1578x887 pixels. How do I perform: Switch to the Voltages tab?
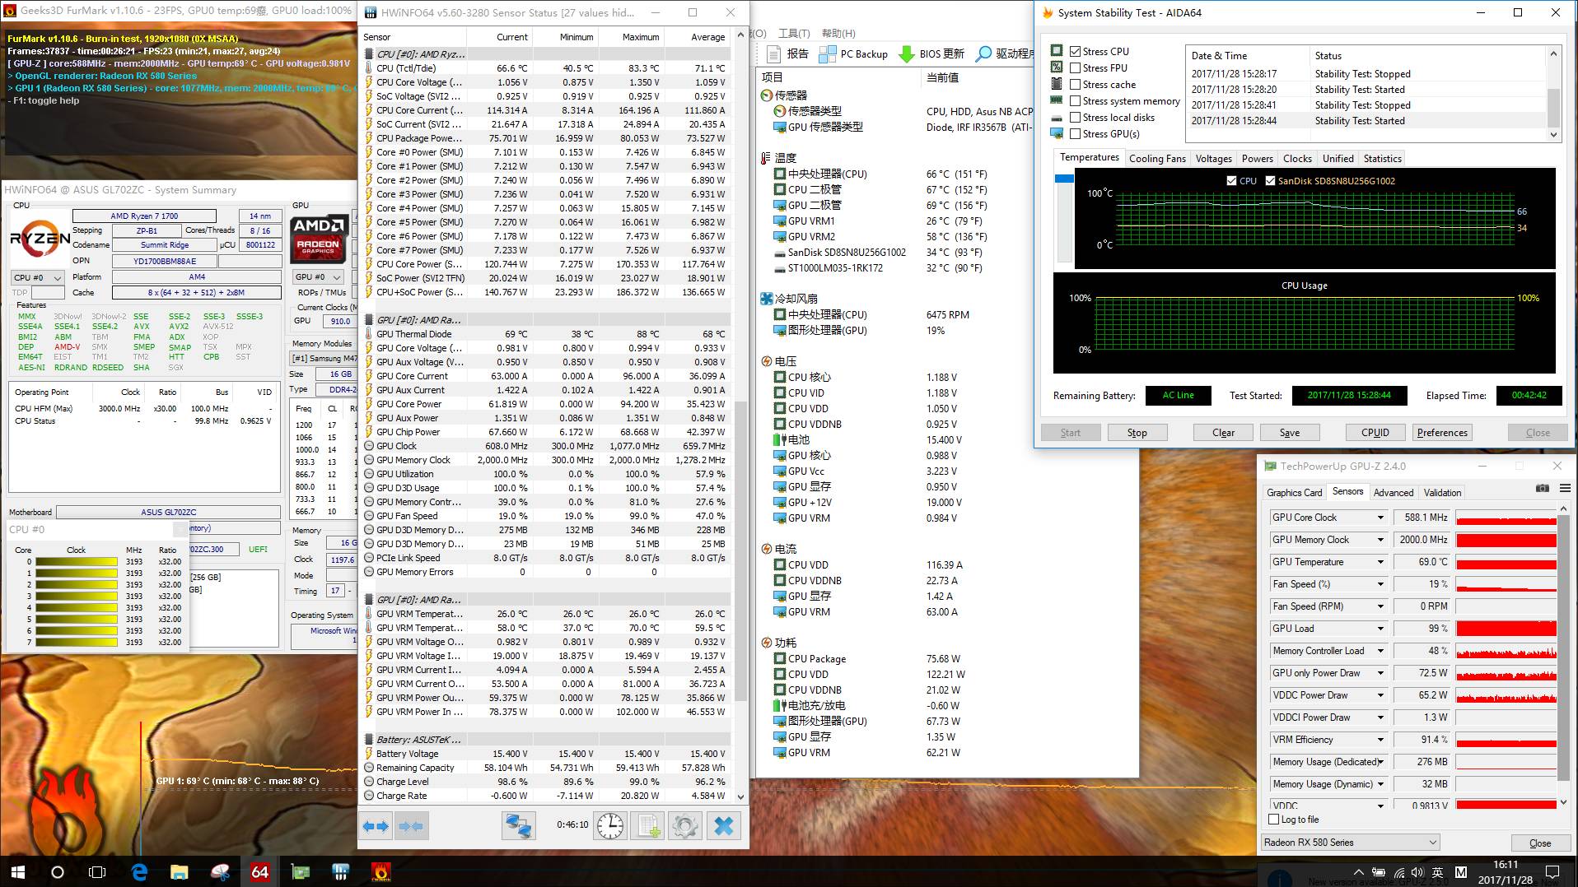[1213, 159]
